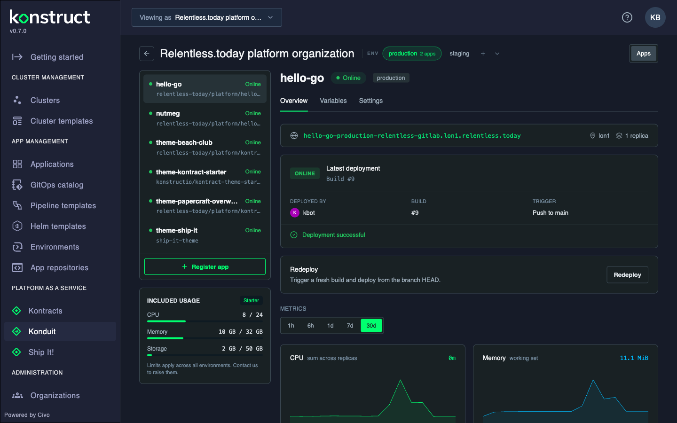Click the Ship It! diamond icon
Image resolution: width=677 pixels, height=423 pixels.
click(16, 352)
